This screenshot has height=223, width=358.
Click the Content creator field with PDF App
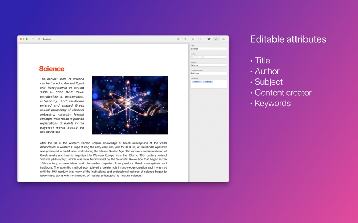(209, 73)
